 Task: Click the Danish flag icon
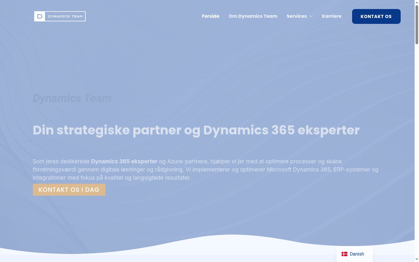[x=345, y=254]
